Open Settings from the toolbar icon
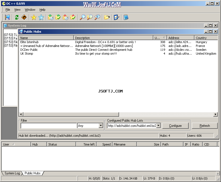 tap(117, 17)
